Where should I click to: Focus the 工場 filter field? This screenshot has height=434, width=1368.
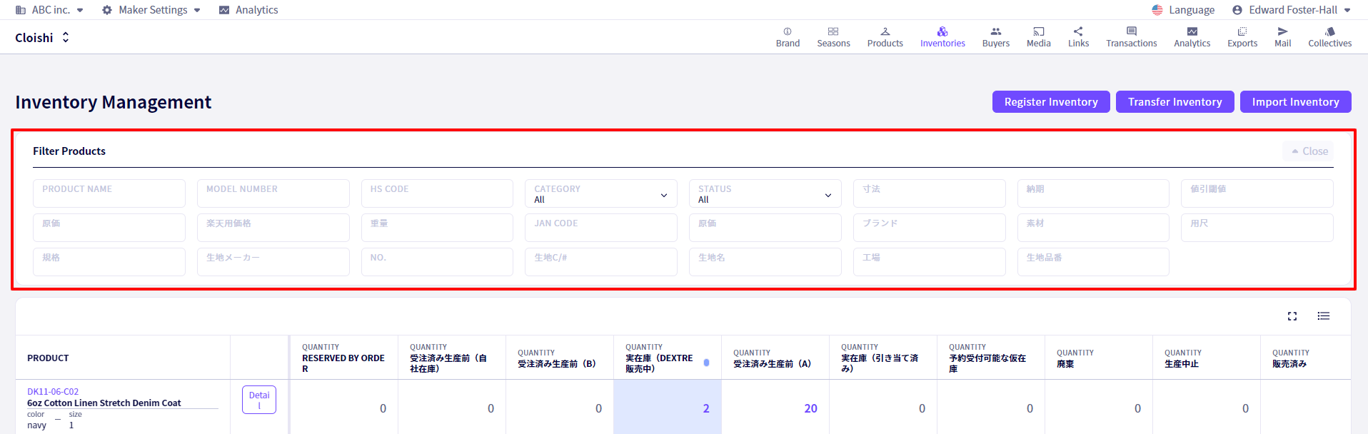tap(929, 262)
